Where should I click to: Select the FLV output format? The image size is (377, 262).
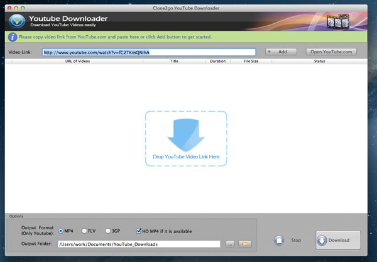84,231
